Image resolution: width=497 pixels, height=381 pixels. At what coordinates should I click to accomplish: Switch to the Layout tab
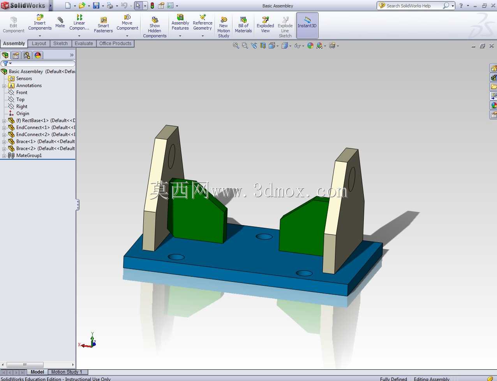point(39,44)
